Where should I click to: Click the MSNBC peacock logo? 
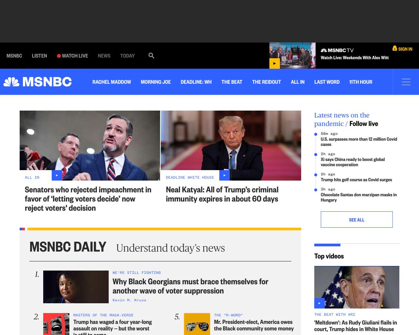point(38,82)
